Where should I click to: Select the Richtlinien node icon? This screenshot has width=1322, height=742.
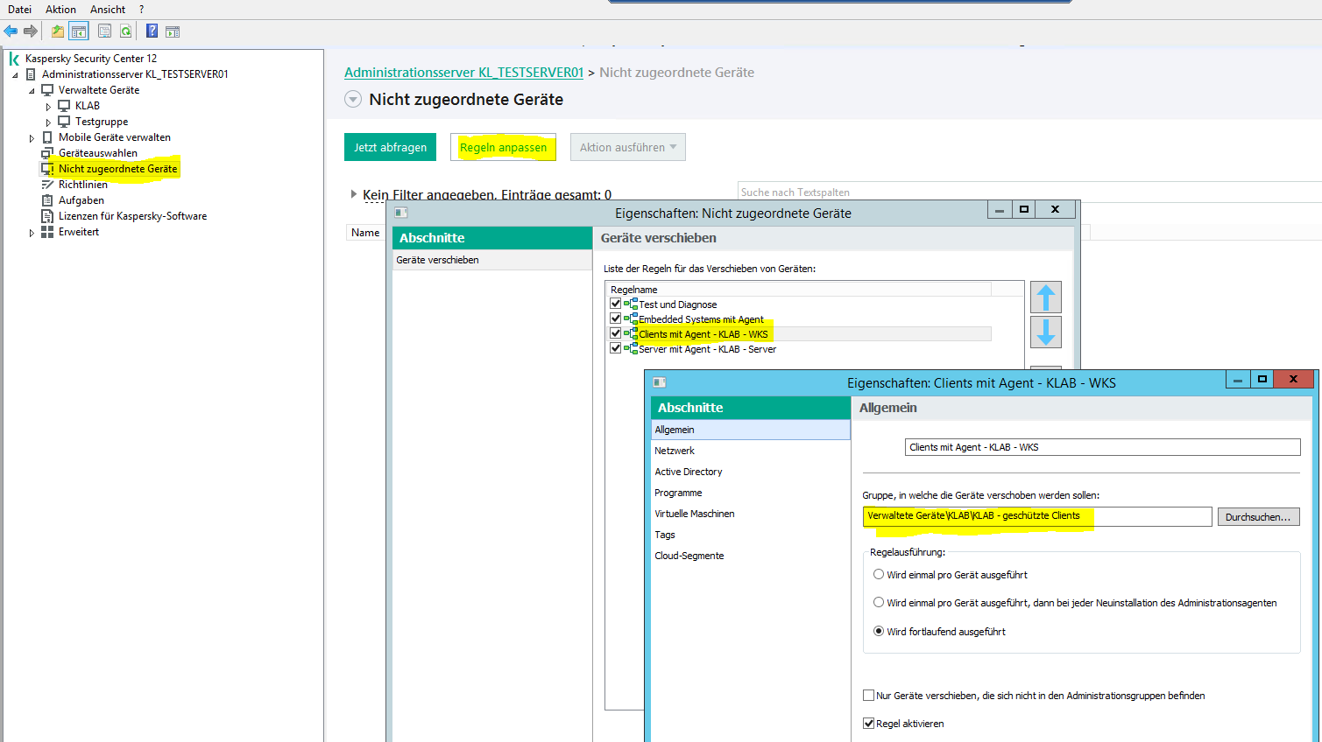[x=47, y=185]
